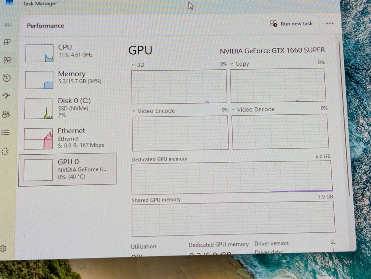The height and width of the screenshot is (279, 371).
Task: Open the 3D engine graph dropdown
Action: (x=133, y=65)
